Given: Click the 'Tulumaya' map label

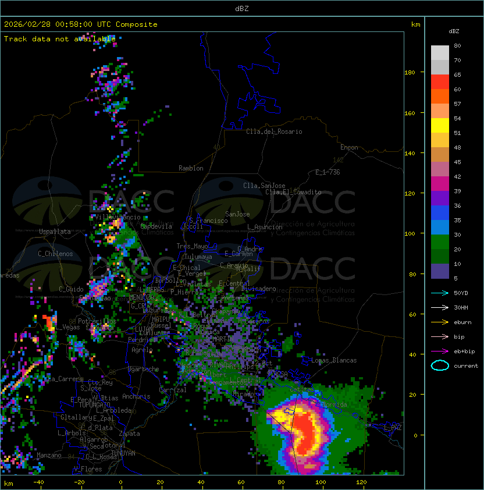Looking at the screenshot, I should (x=198, y=257).
